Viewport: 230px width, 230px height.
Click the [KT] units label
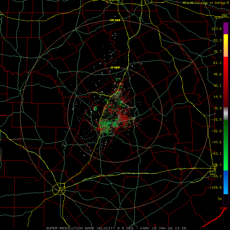[218, 18]
